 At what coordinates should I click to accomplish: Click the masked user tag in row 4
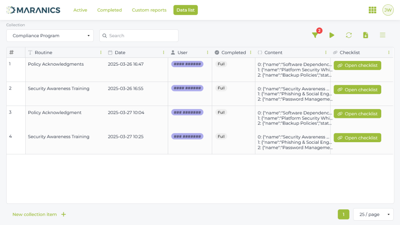187,136
